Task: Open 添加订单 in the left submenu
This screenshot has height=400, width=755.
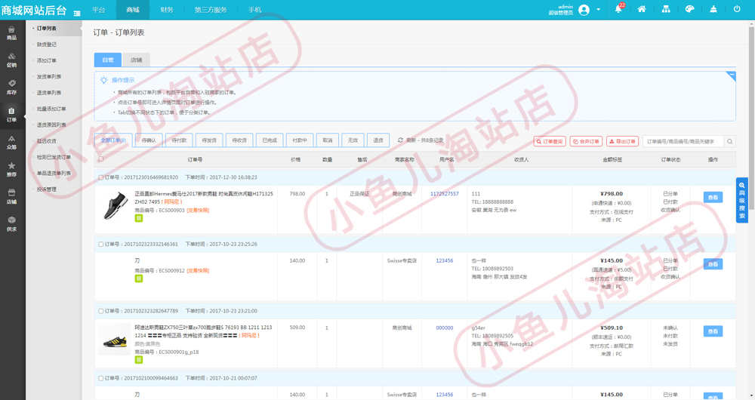Action: pyautogui.click(x=46, y=60)
